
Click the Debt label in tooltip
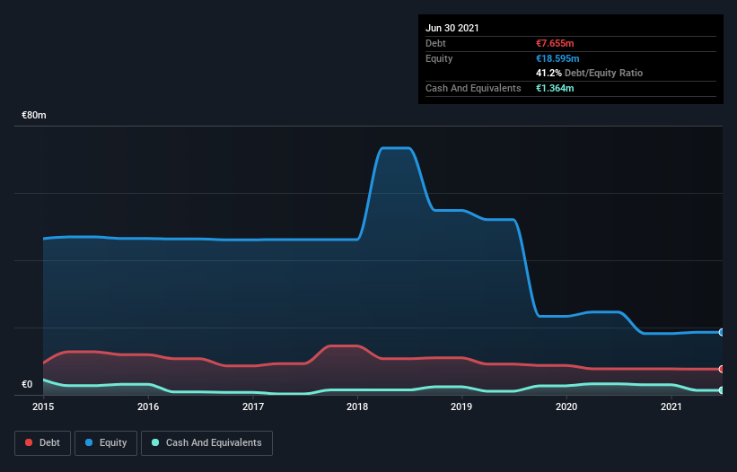(x=435, y=43)
